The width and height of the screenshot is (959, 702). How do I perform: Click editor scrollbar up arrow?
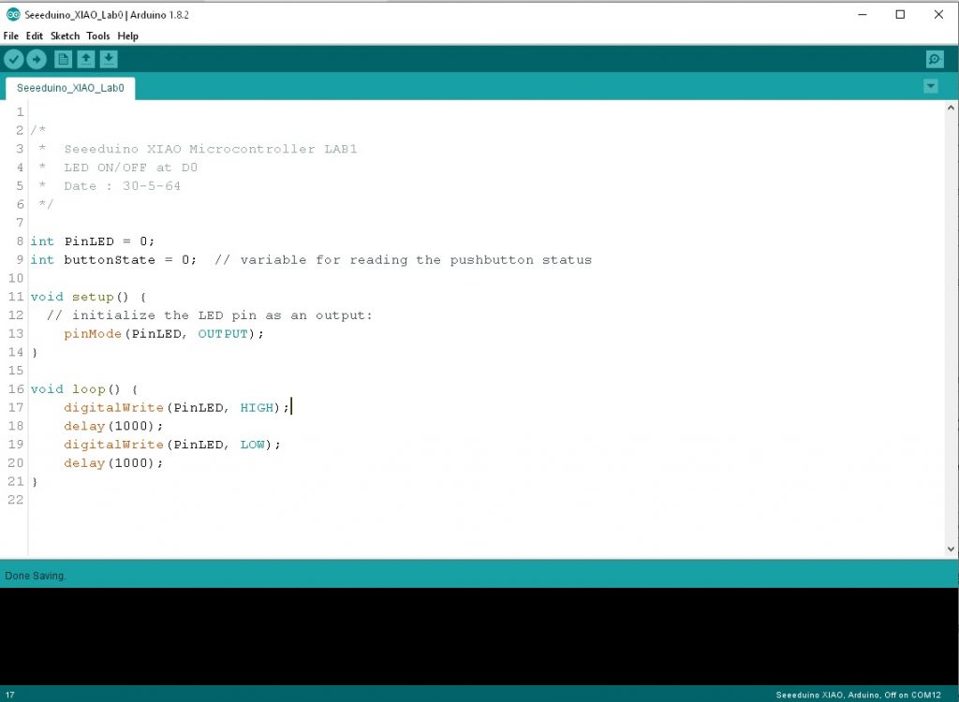click(951, 108)
